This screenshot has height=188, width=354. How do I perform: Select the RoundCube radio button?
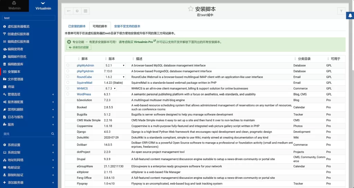point(68,77)
